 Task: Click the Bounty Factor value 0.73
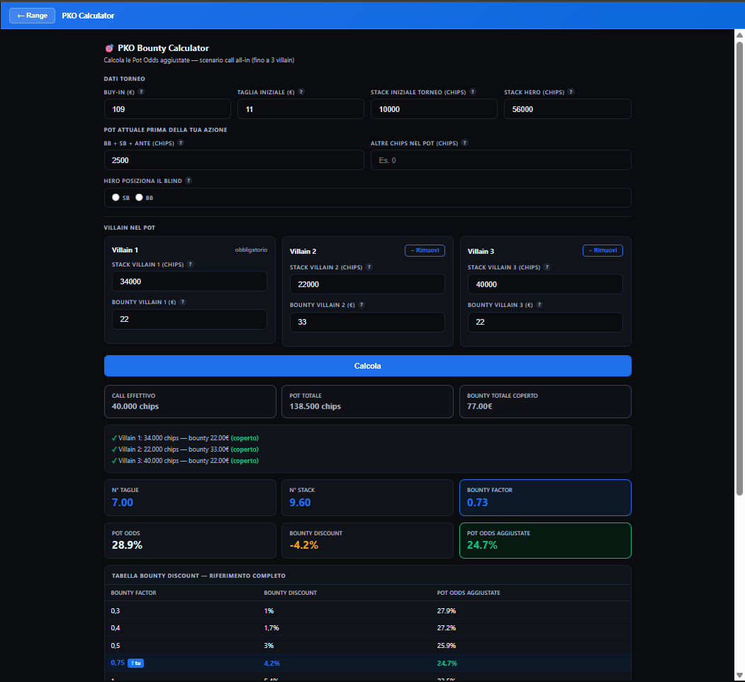[478, 503]
